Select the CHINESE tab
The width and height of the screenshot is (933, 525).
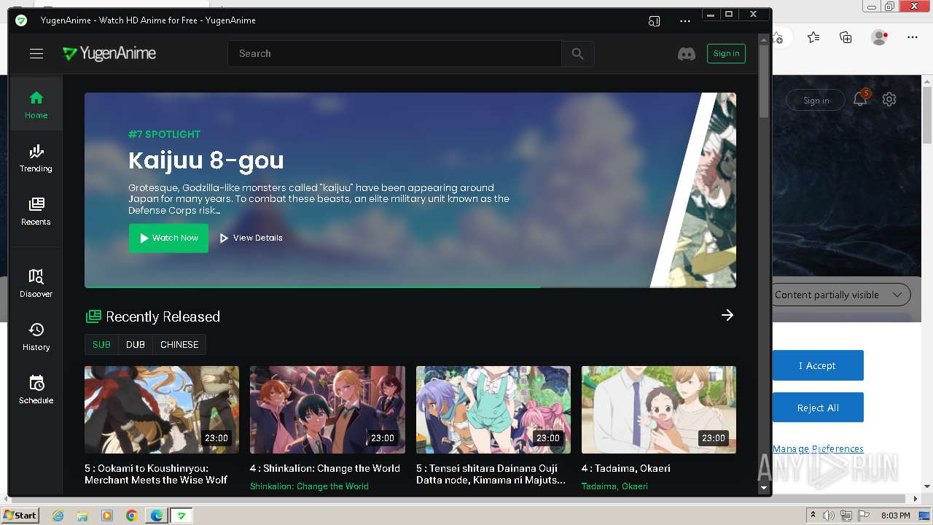(179, 345)
